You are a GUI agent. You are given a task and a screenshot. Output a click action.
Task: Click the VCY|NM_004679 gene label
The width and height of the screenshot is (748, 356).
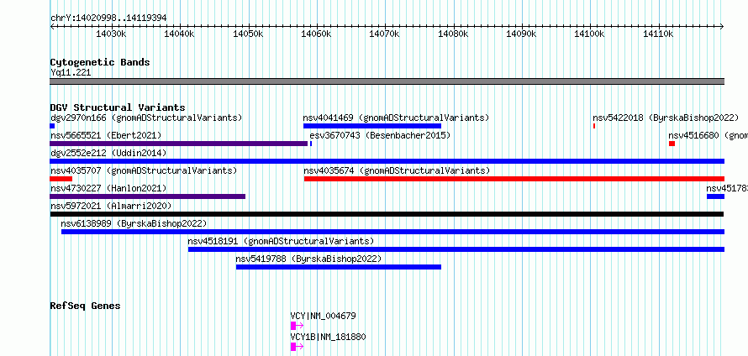tap(323, 316)
